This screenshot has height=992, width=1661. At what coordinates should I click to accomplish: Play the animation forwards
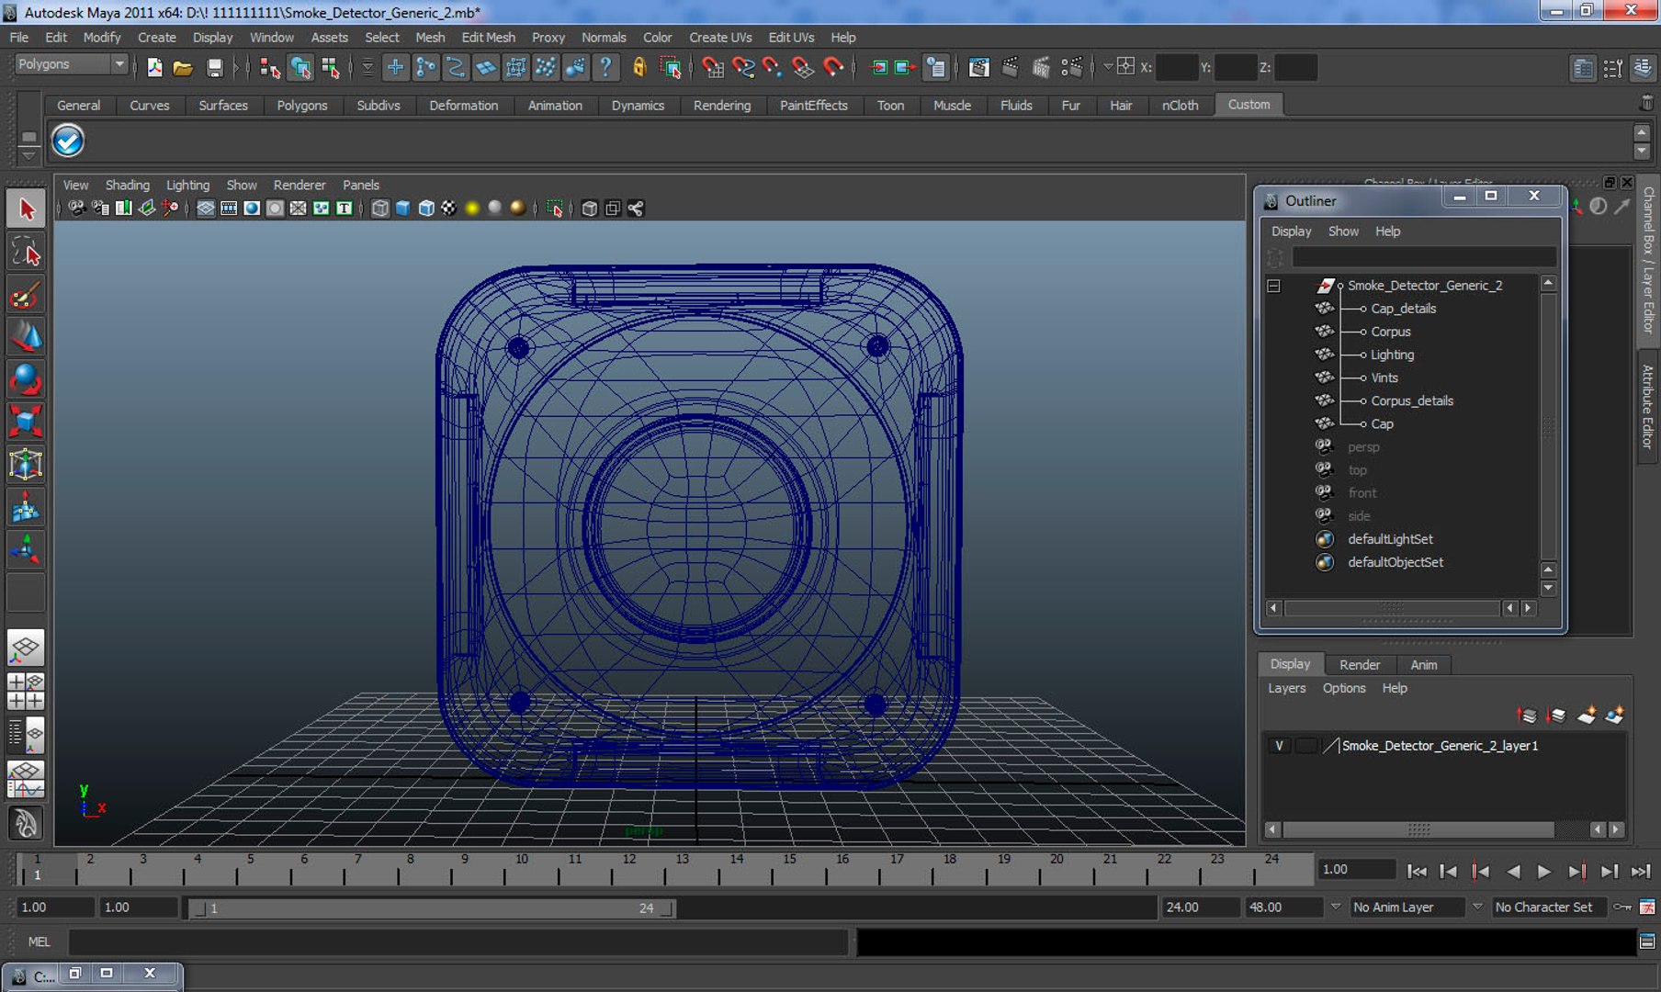(x=1544, y=872)
